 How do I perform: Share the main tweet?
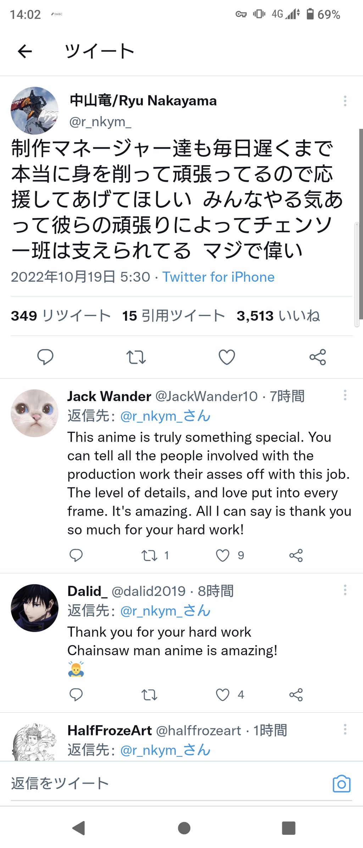coord(318,357)
